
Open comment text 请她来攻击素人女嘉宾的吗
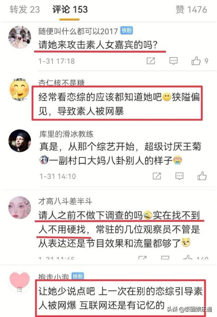pyautogui.click(x=98, y=45)
